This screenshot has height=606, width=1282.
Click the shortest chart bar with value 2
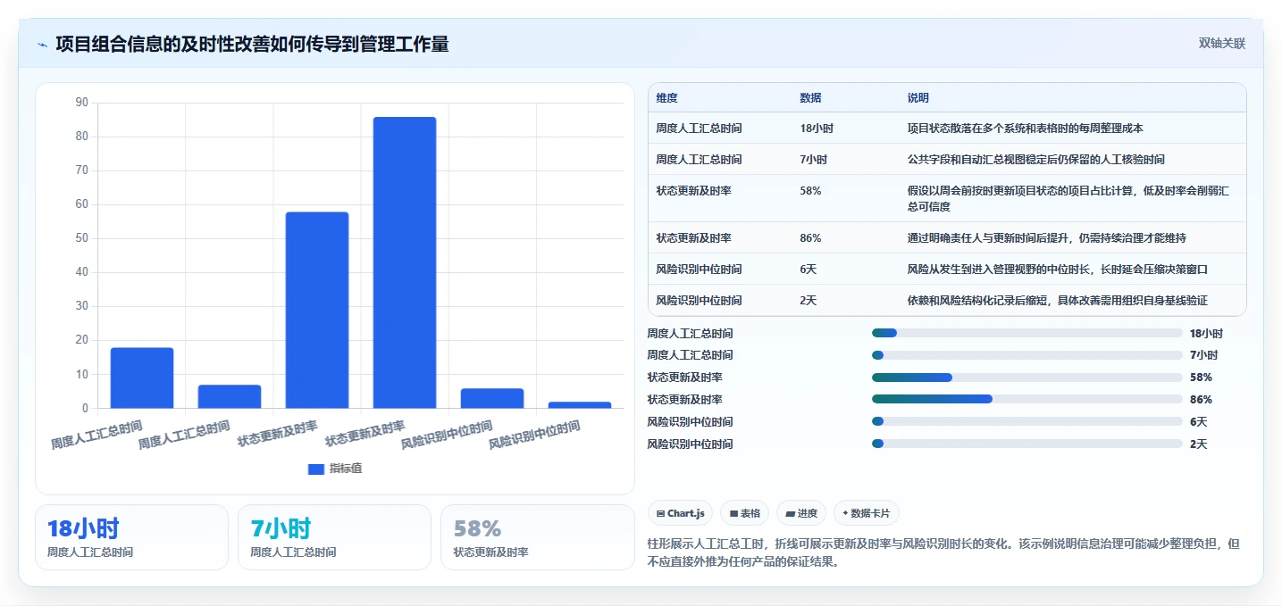[x=580, y=405]
